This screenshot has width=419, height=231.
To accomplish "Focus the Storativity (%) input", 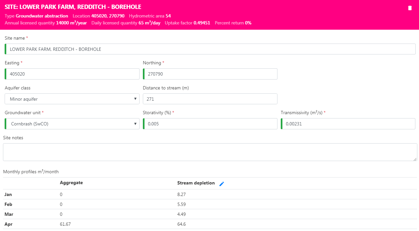I will coord(210,124).
